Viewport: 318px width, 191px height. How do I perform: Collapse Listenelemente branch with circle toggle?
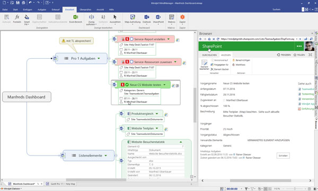[x=116, y=156]
